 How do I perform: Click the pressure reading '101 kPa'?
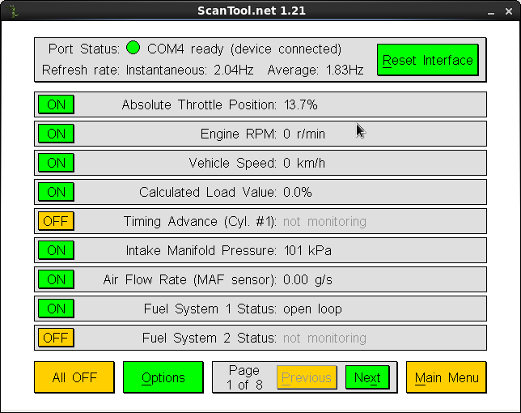coord(307,250)
